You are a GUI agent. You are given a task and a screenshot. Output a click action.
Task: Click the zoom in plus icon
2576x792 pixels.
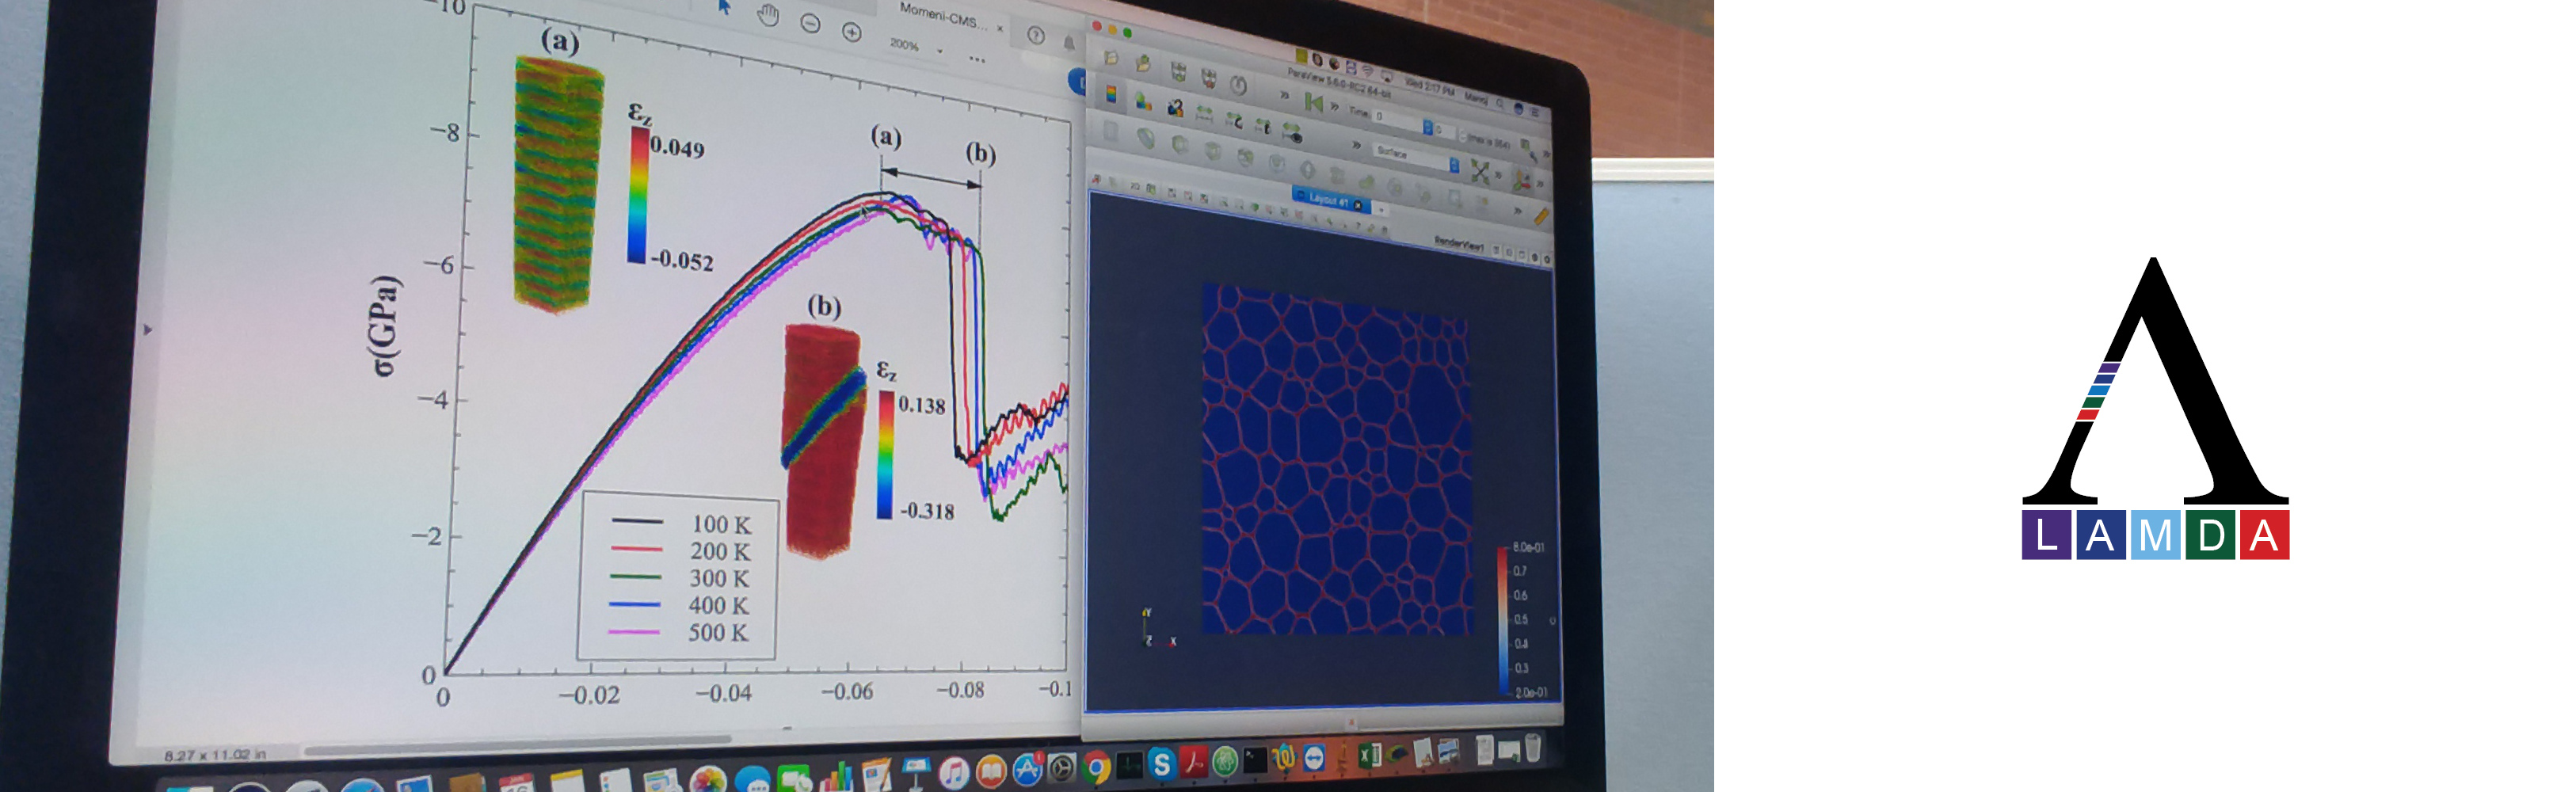852,33
